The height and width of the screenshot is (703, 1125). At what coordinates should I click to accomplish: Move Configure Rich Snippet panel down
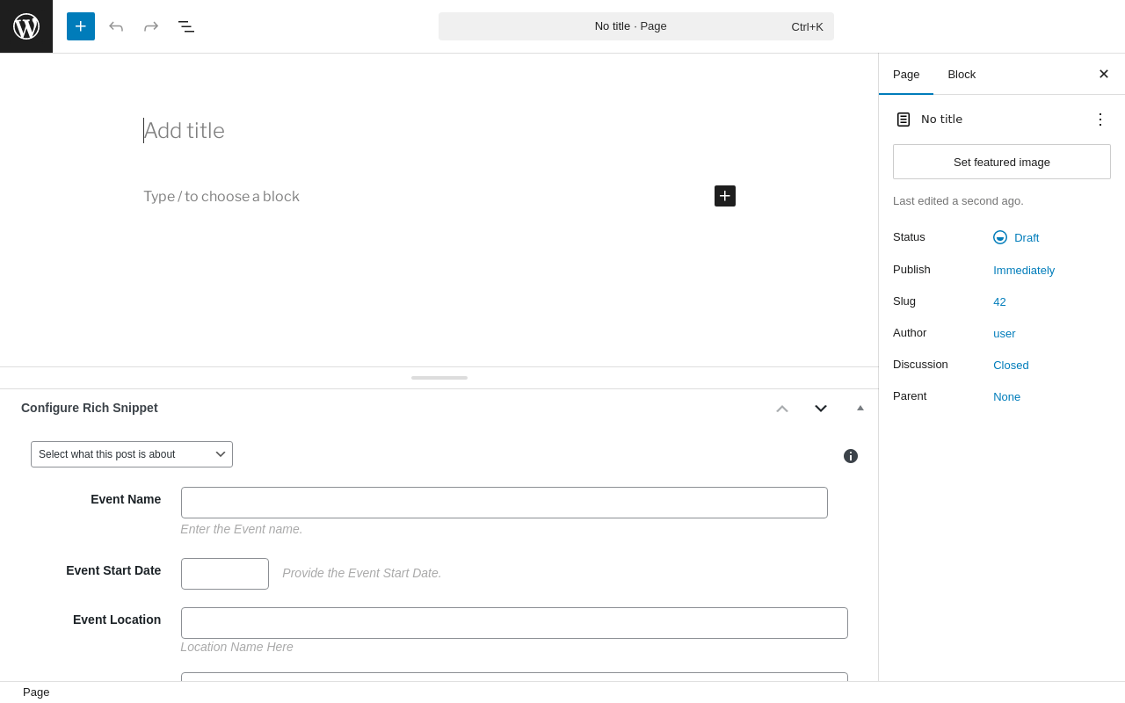[821, 409]
